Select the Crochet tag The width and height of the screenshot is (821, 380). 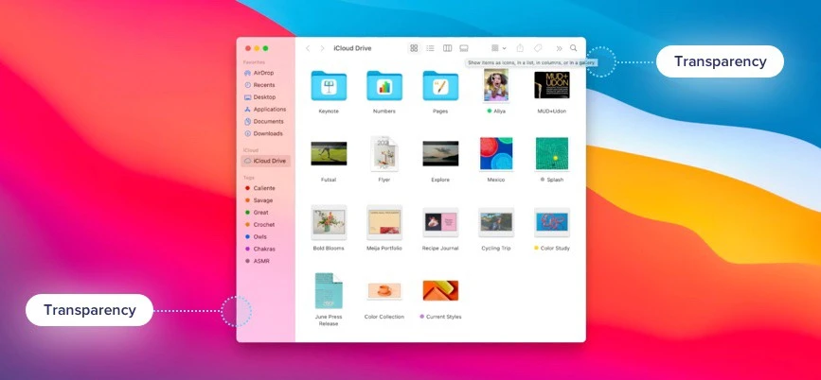tap(265, 225)
